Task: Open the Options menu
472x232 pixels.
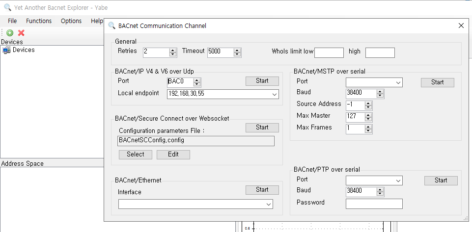Action: [x=71, y=21]
